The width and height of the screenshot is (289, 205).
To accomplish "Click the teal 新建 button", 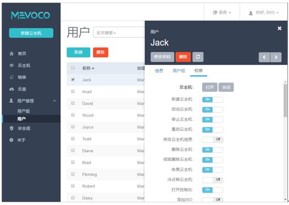I will click(x=79, y=52).
